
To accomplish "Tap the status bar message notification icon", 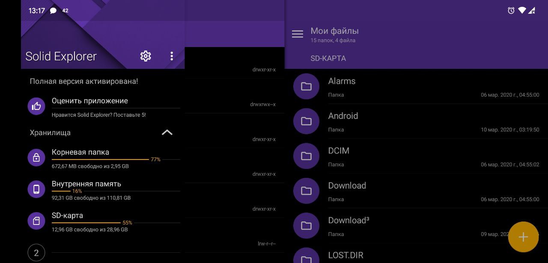I will coord(53,11).
